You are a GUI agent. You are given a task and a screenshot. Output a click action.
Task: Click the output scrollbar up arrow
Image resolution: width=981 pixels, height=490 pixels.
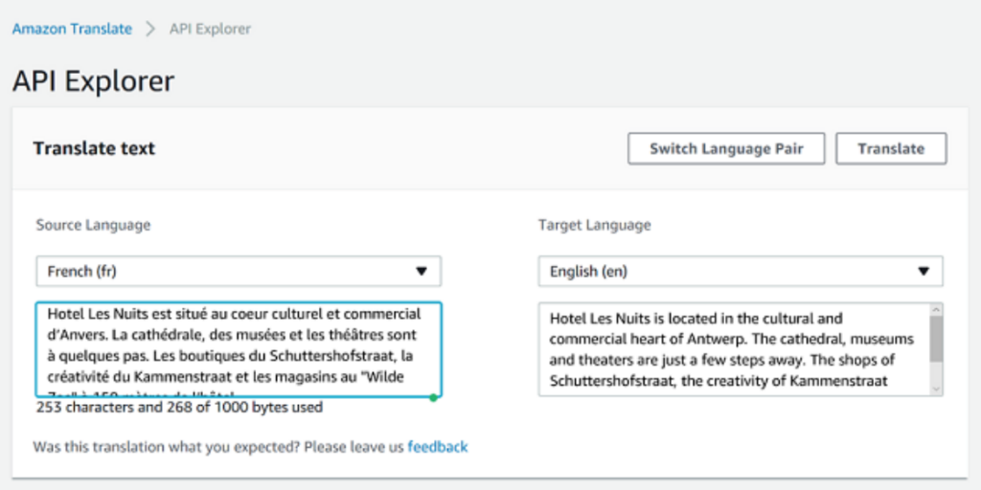936,310
